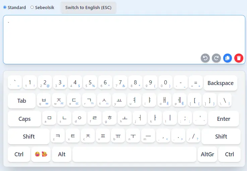Toggle the left Shift key

tap(28, 136)
